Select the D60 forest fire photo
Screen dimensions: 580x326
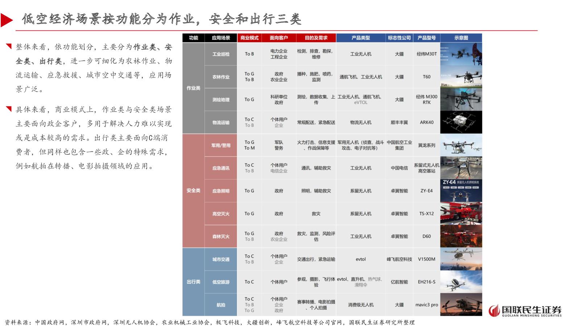click(x=461, y=237)
